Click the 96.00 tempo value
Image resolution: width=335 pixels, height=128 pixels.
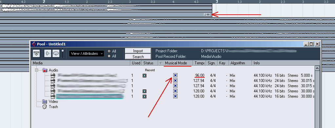tap(199, 75)
